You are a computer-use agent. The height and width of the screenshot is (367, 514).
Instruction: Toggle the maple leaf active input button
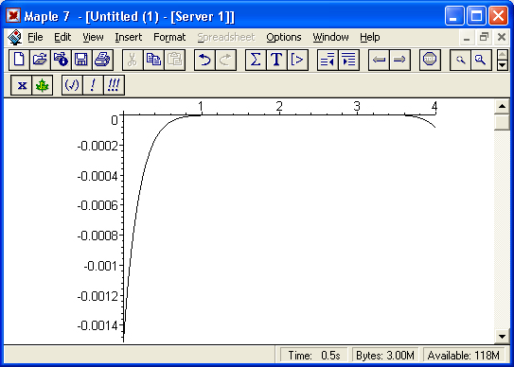tap(43, 85)
